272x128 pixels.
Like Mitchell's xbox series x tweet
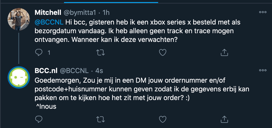coord(163,52)
